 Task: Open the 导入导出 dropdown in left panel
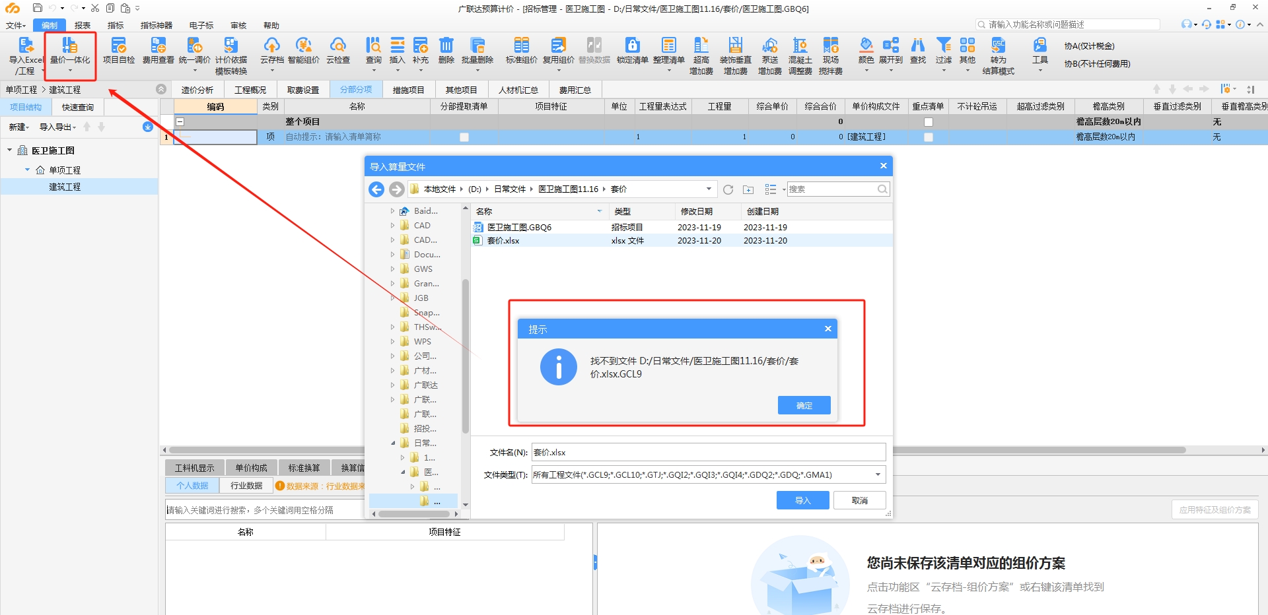coord(58,127)
